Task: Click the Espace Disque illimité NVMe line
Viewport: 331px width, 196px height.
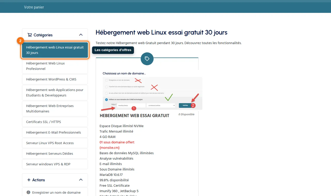Action: 122,126
